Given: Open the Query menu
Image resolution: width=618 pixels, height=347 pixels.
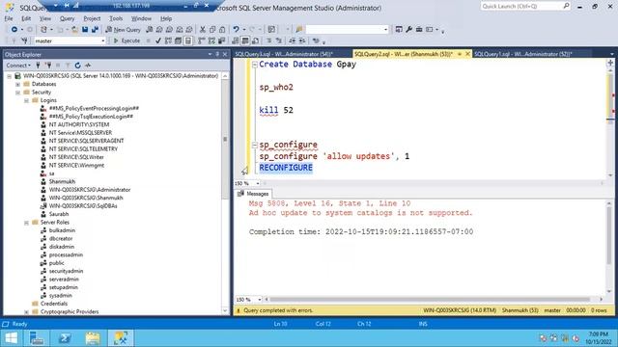Looking at the screenshot, I should [x=67, y=18].
